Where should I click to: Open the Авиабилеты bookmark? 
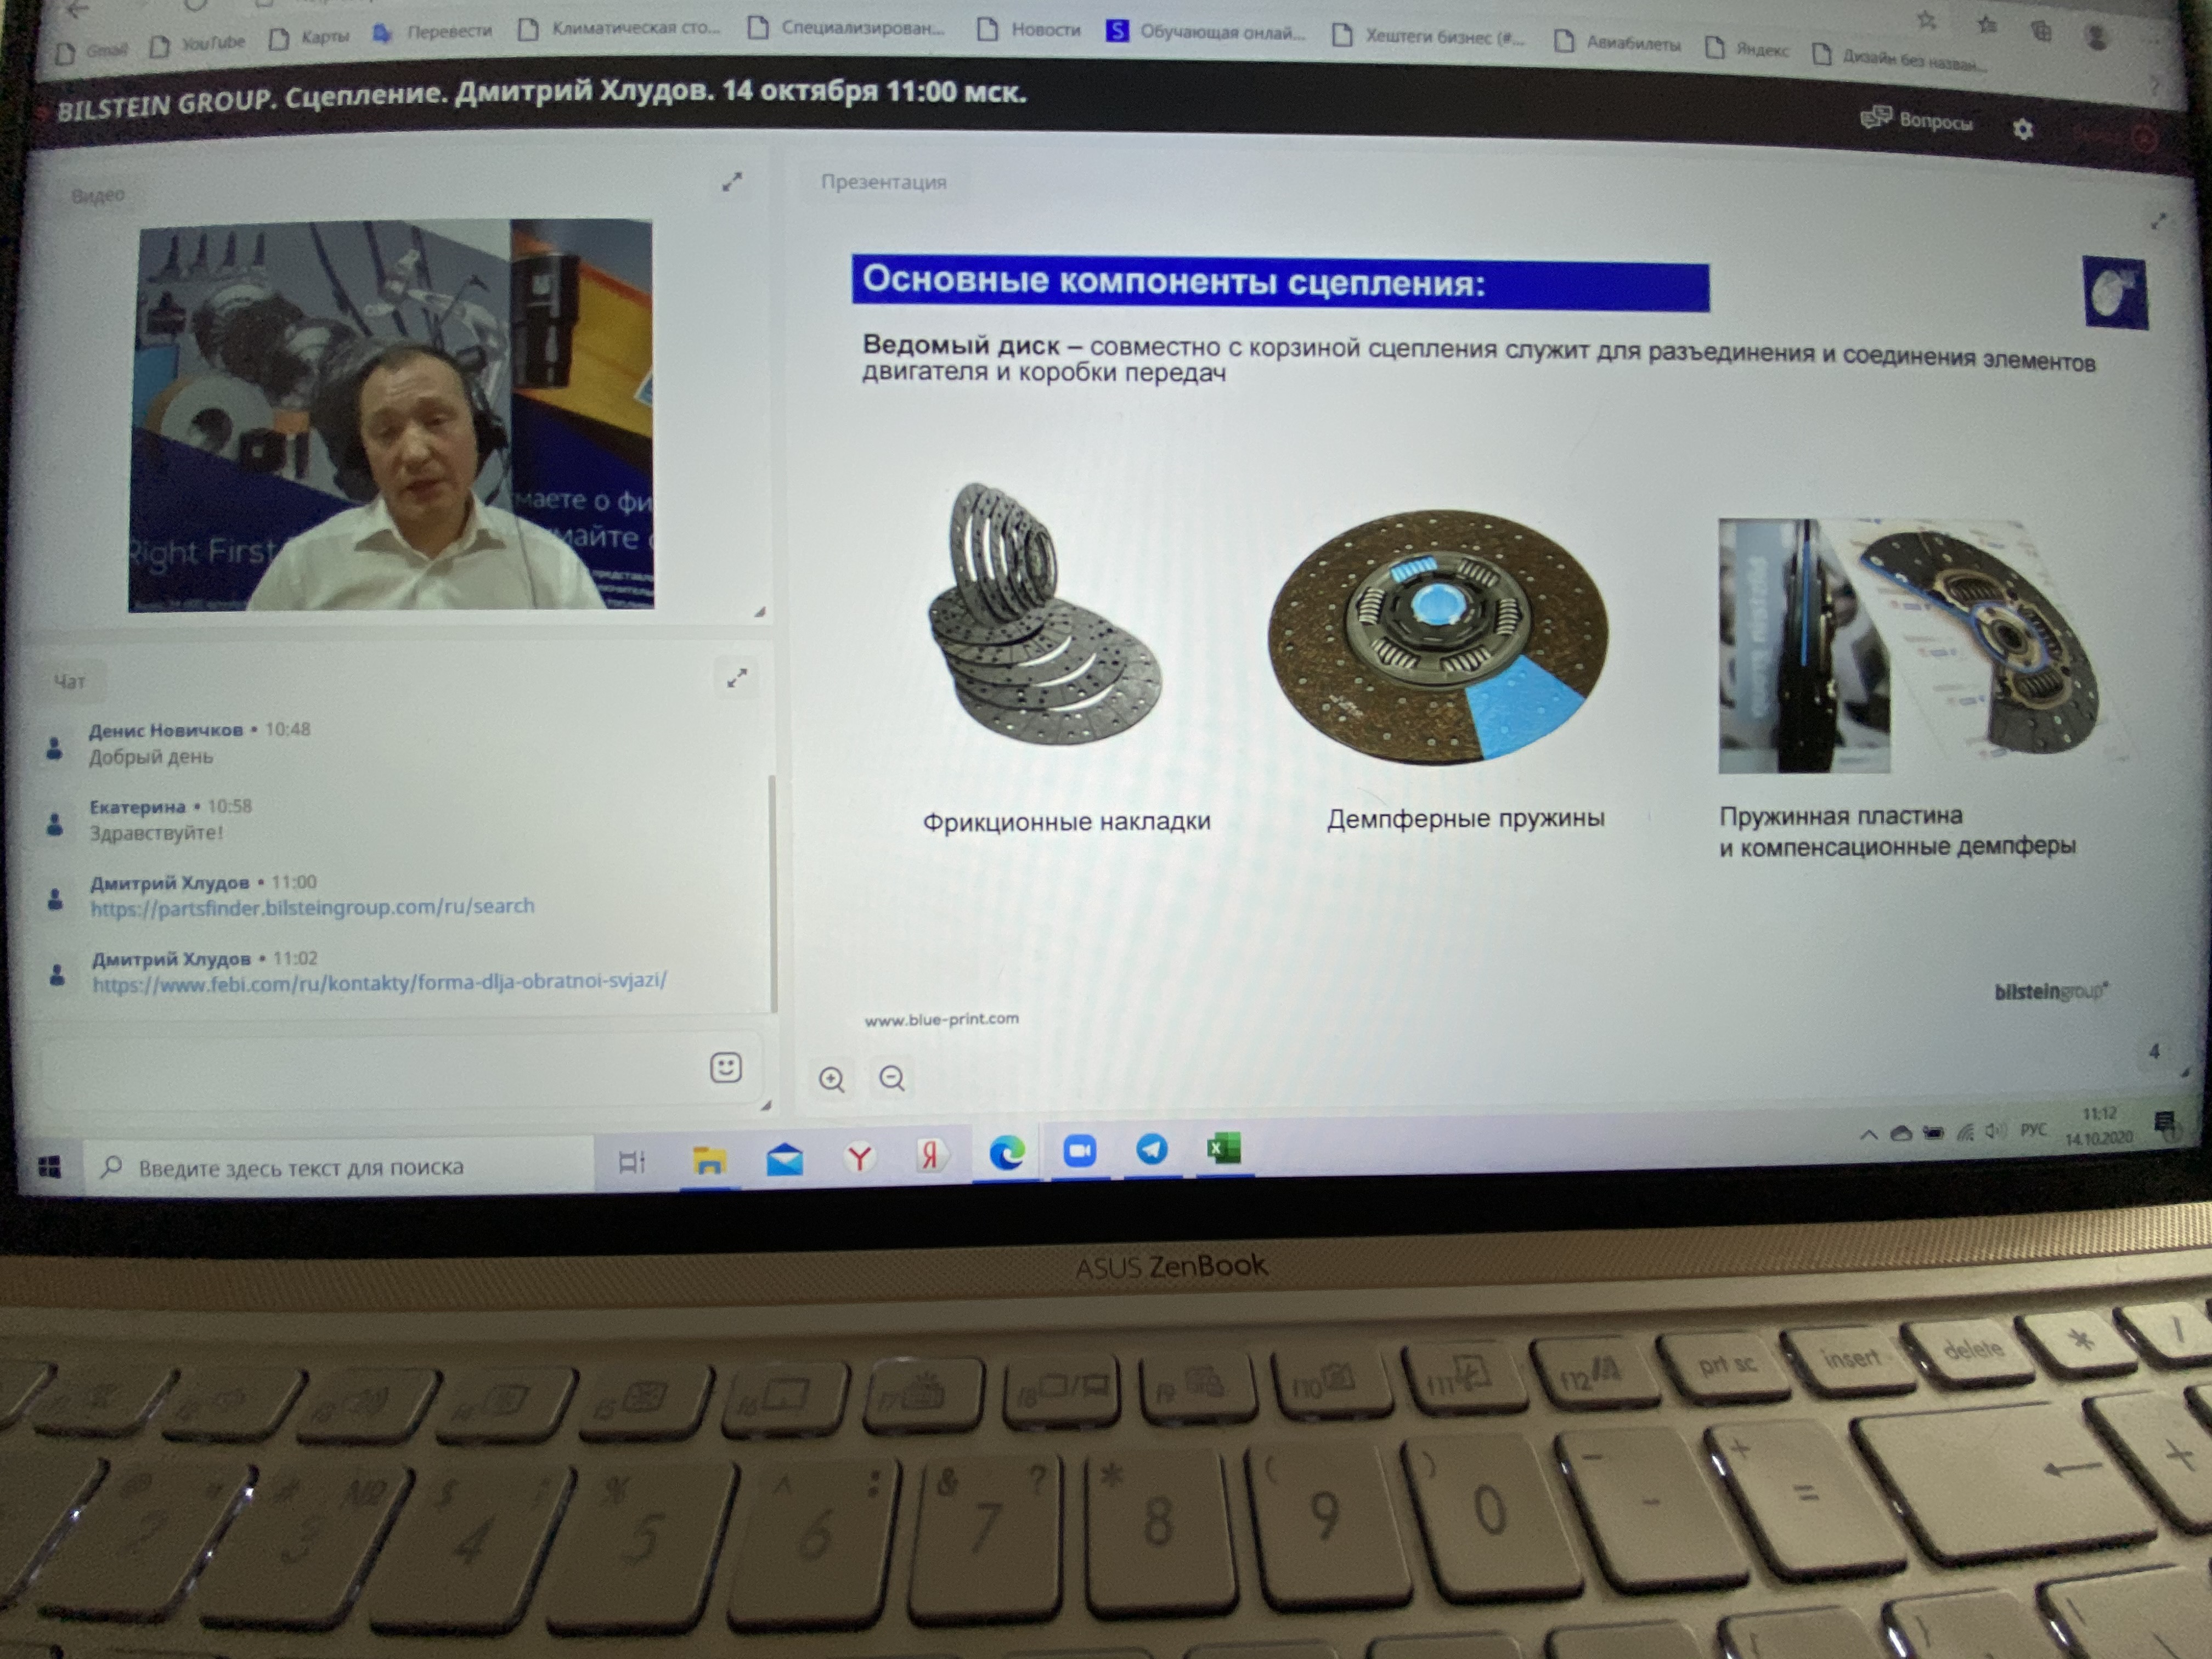[x=1619, y=43]
